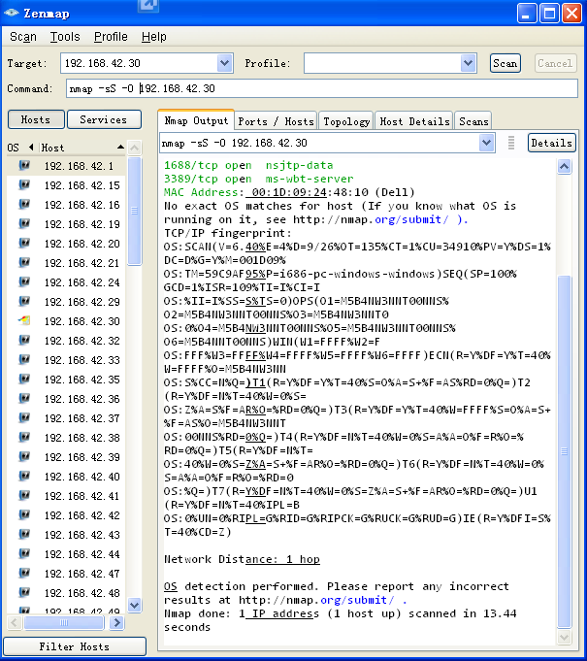Open the Target address dropdown

(x=224, y=63)
